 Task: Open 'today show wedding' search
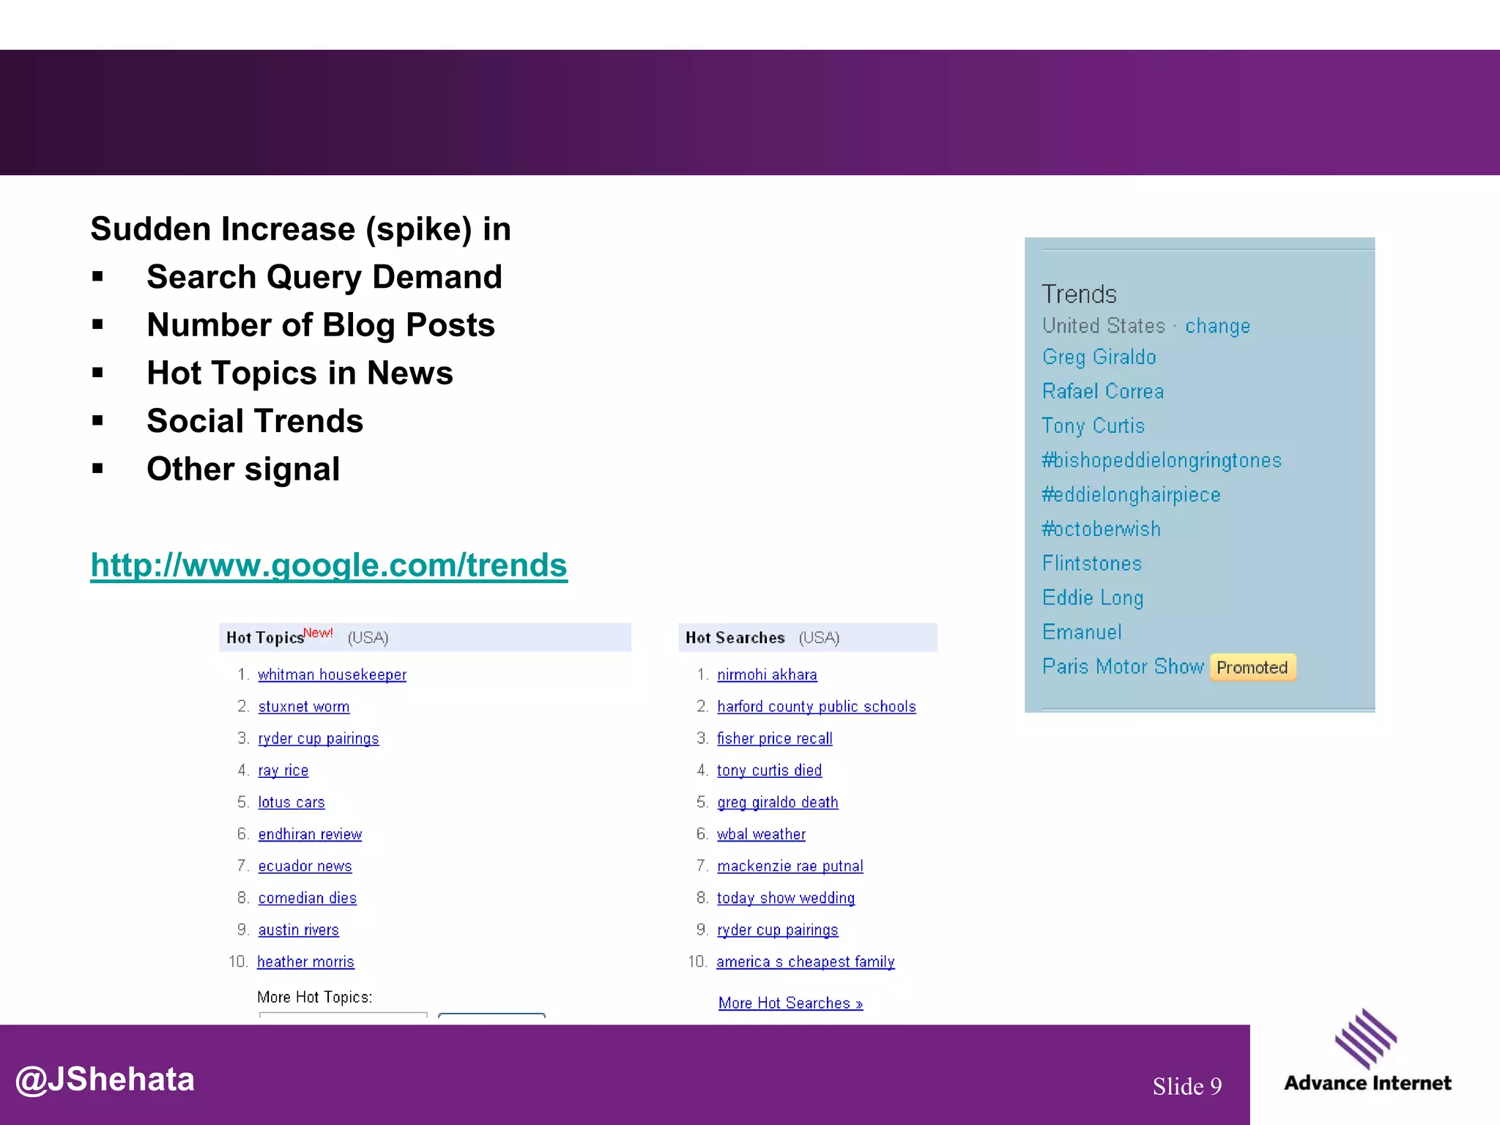(786, 898)
